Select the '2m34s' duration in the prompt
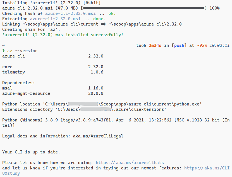 [x=155, y=45]
